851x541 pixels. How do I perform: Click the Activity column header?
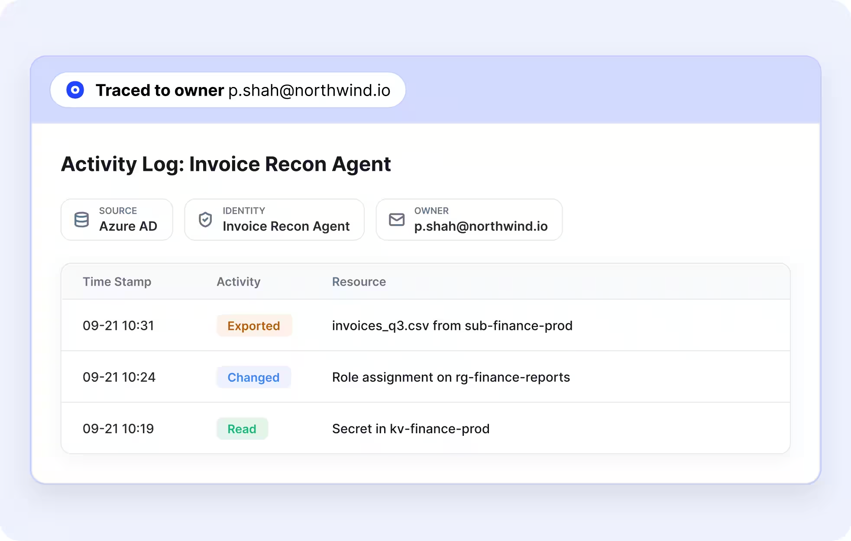pyautogui.click(x=239, y=282)
